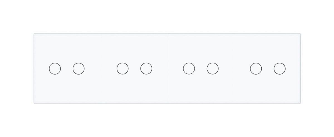Screen dimensions: 334x137
Task: Toggle the fourth circular touch button
Action: coord(146,68)
